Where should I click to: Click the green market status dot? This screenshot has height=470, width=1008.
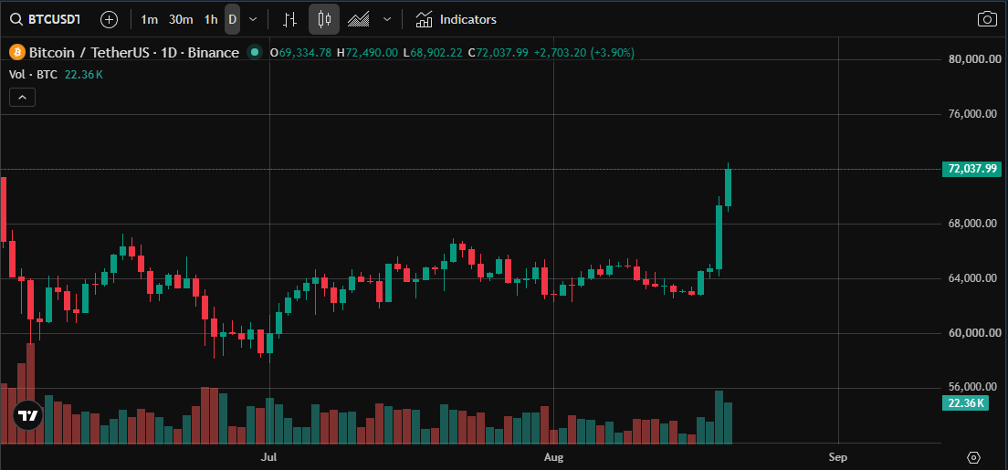tap(256, 53)
